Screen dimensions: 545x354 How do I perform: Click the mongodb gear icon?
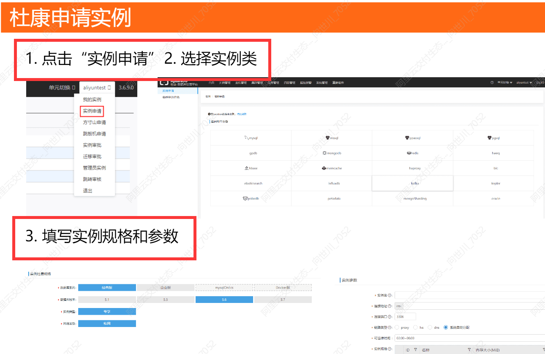(324, 153)
